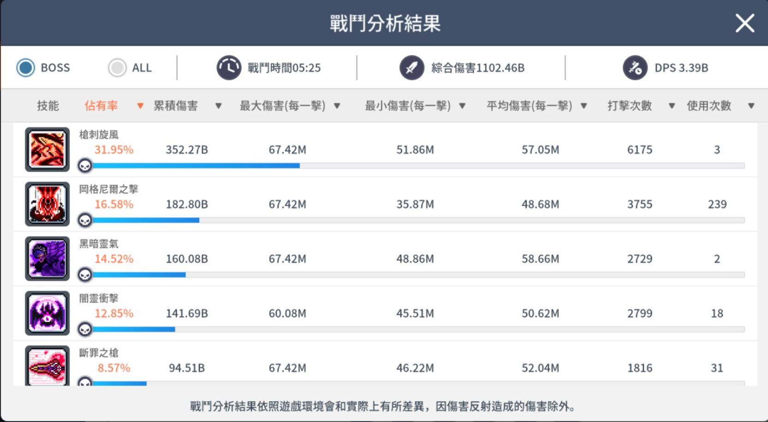
Task: Click the footer disclaimer about 傷害反射
Action: (383, 406)
